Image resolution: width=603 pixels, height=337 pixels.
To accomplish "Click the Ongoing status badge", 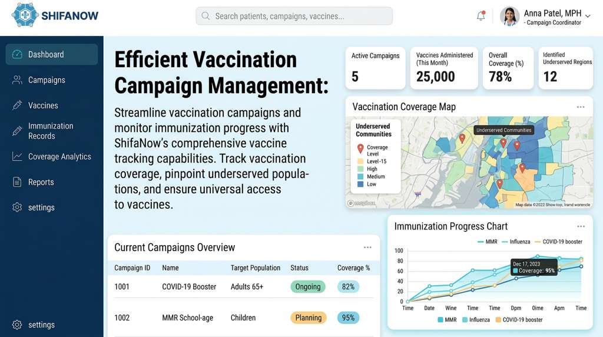I will [308, 287].
